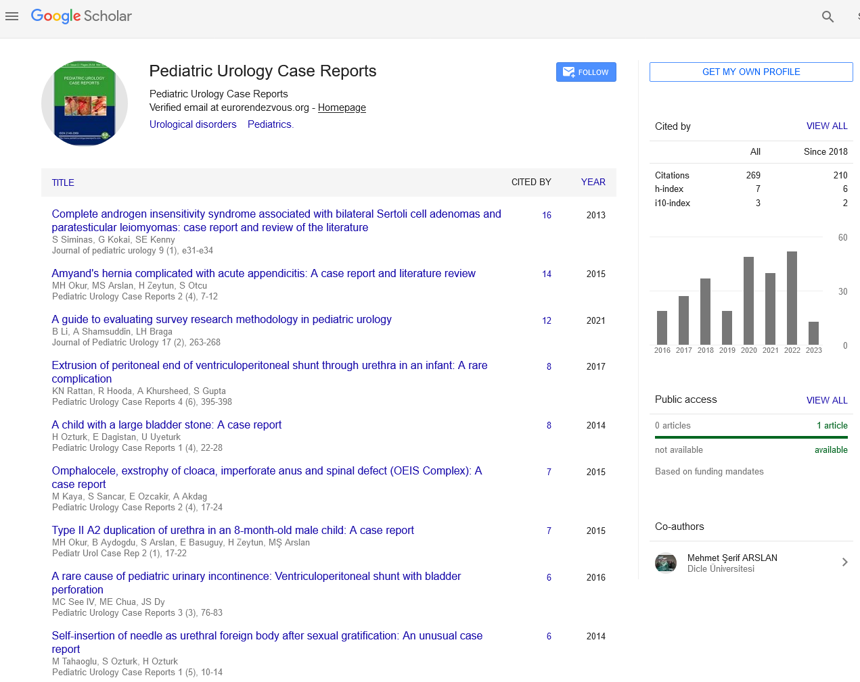Viewport: 860px width, 682px height.
Task: Click the i10-index metric label
Action: coord(673,203)
